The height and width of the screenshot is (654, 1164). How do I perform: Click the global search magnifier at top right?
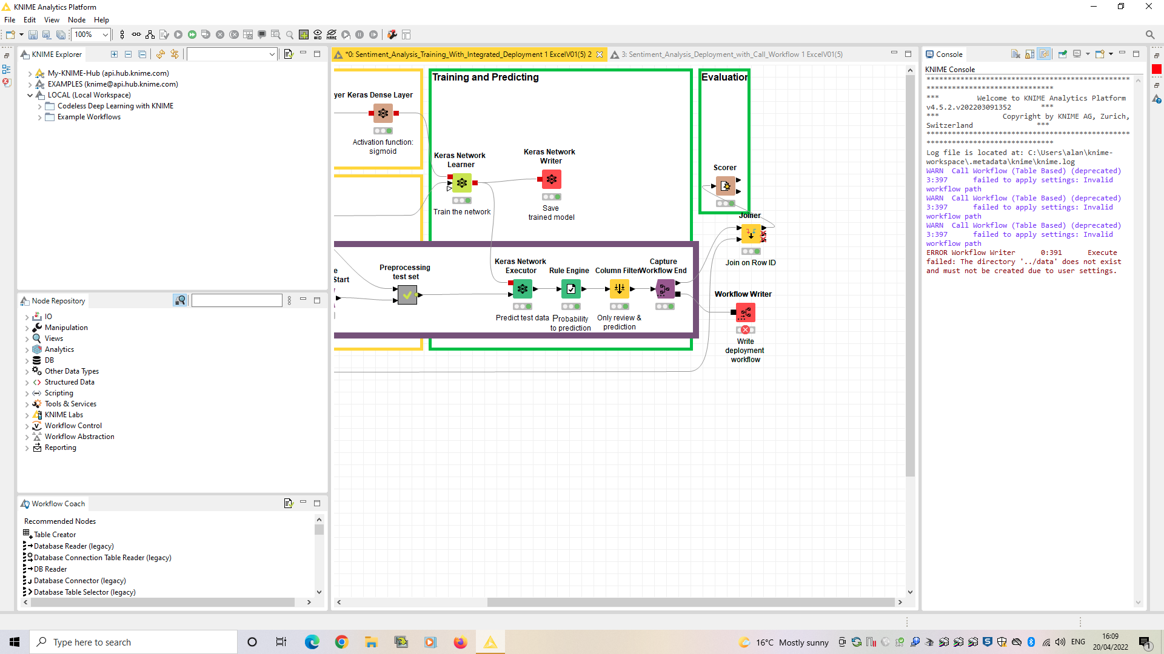click(x=1149, y=35)
